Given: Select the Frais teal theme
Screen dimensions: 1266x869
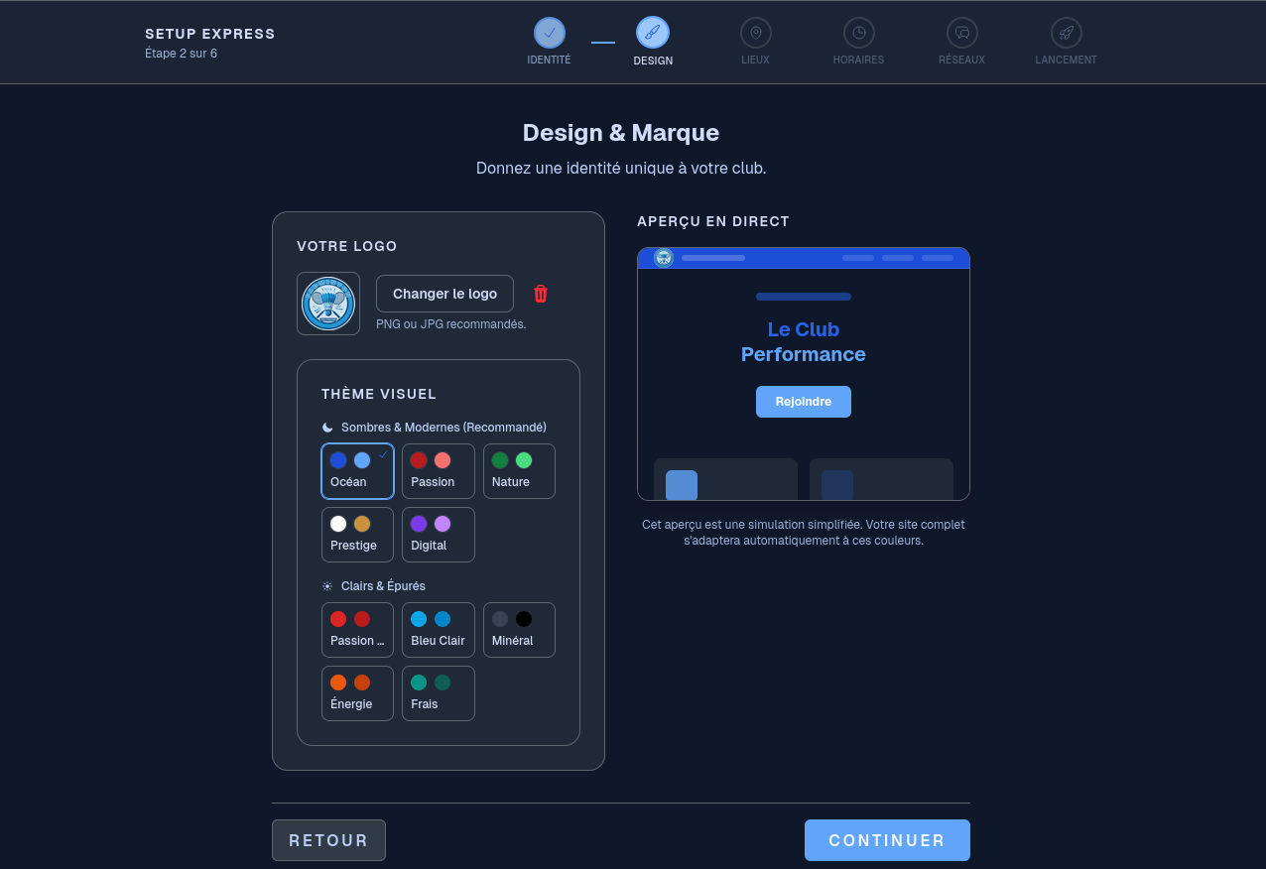Looking at the screenshot, I should (438, 693).
